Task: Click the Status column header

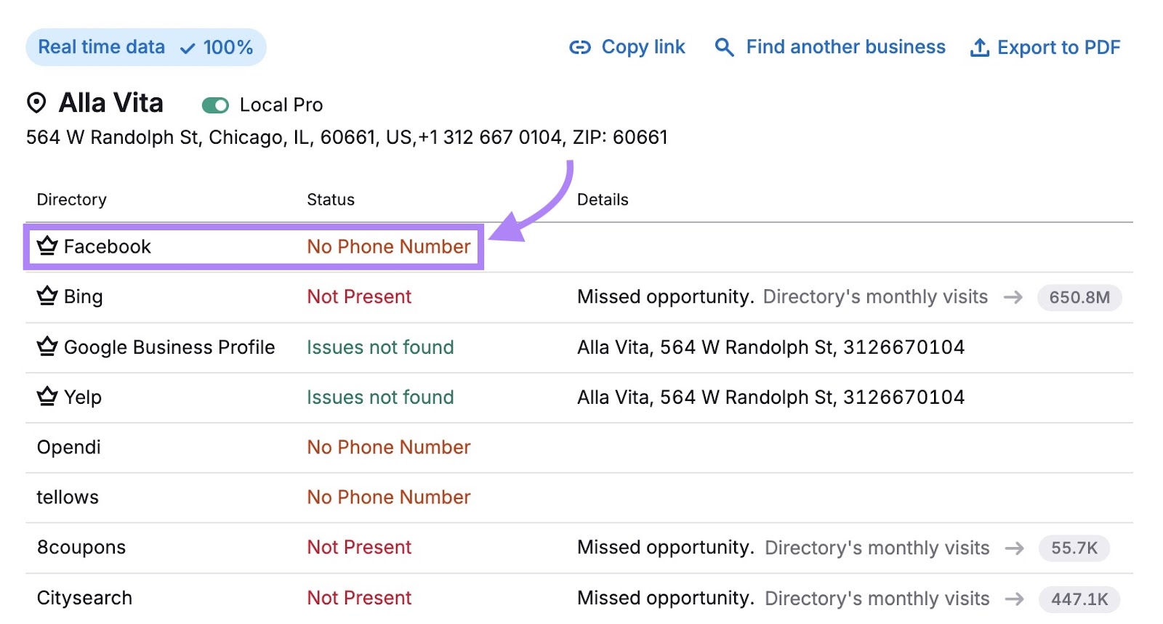Action: (331, 200)
